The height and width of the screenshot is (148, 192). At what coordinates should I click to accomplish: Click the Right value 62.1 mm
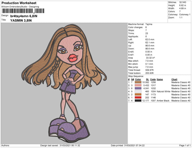(150, 43)
